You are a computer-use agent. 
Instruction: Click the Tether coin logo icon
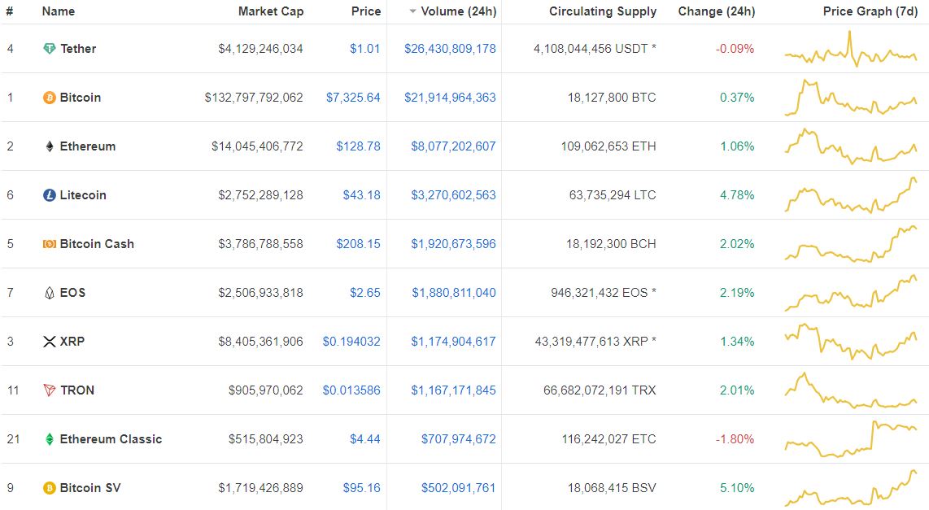(50, 49)
